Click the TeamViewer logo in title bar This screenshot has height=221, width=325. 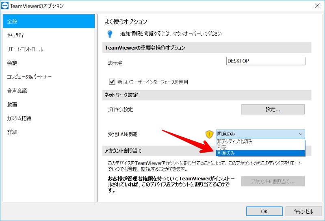pos(5,6)
